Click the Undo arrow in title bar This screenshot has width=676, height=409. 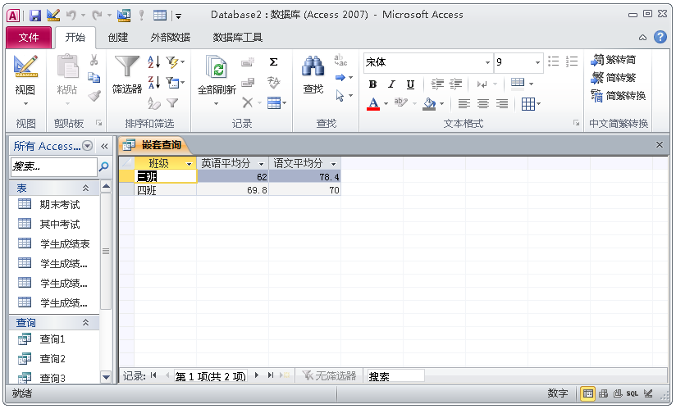71,16
